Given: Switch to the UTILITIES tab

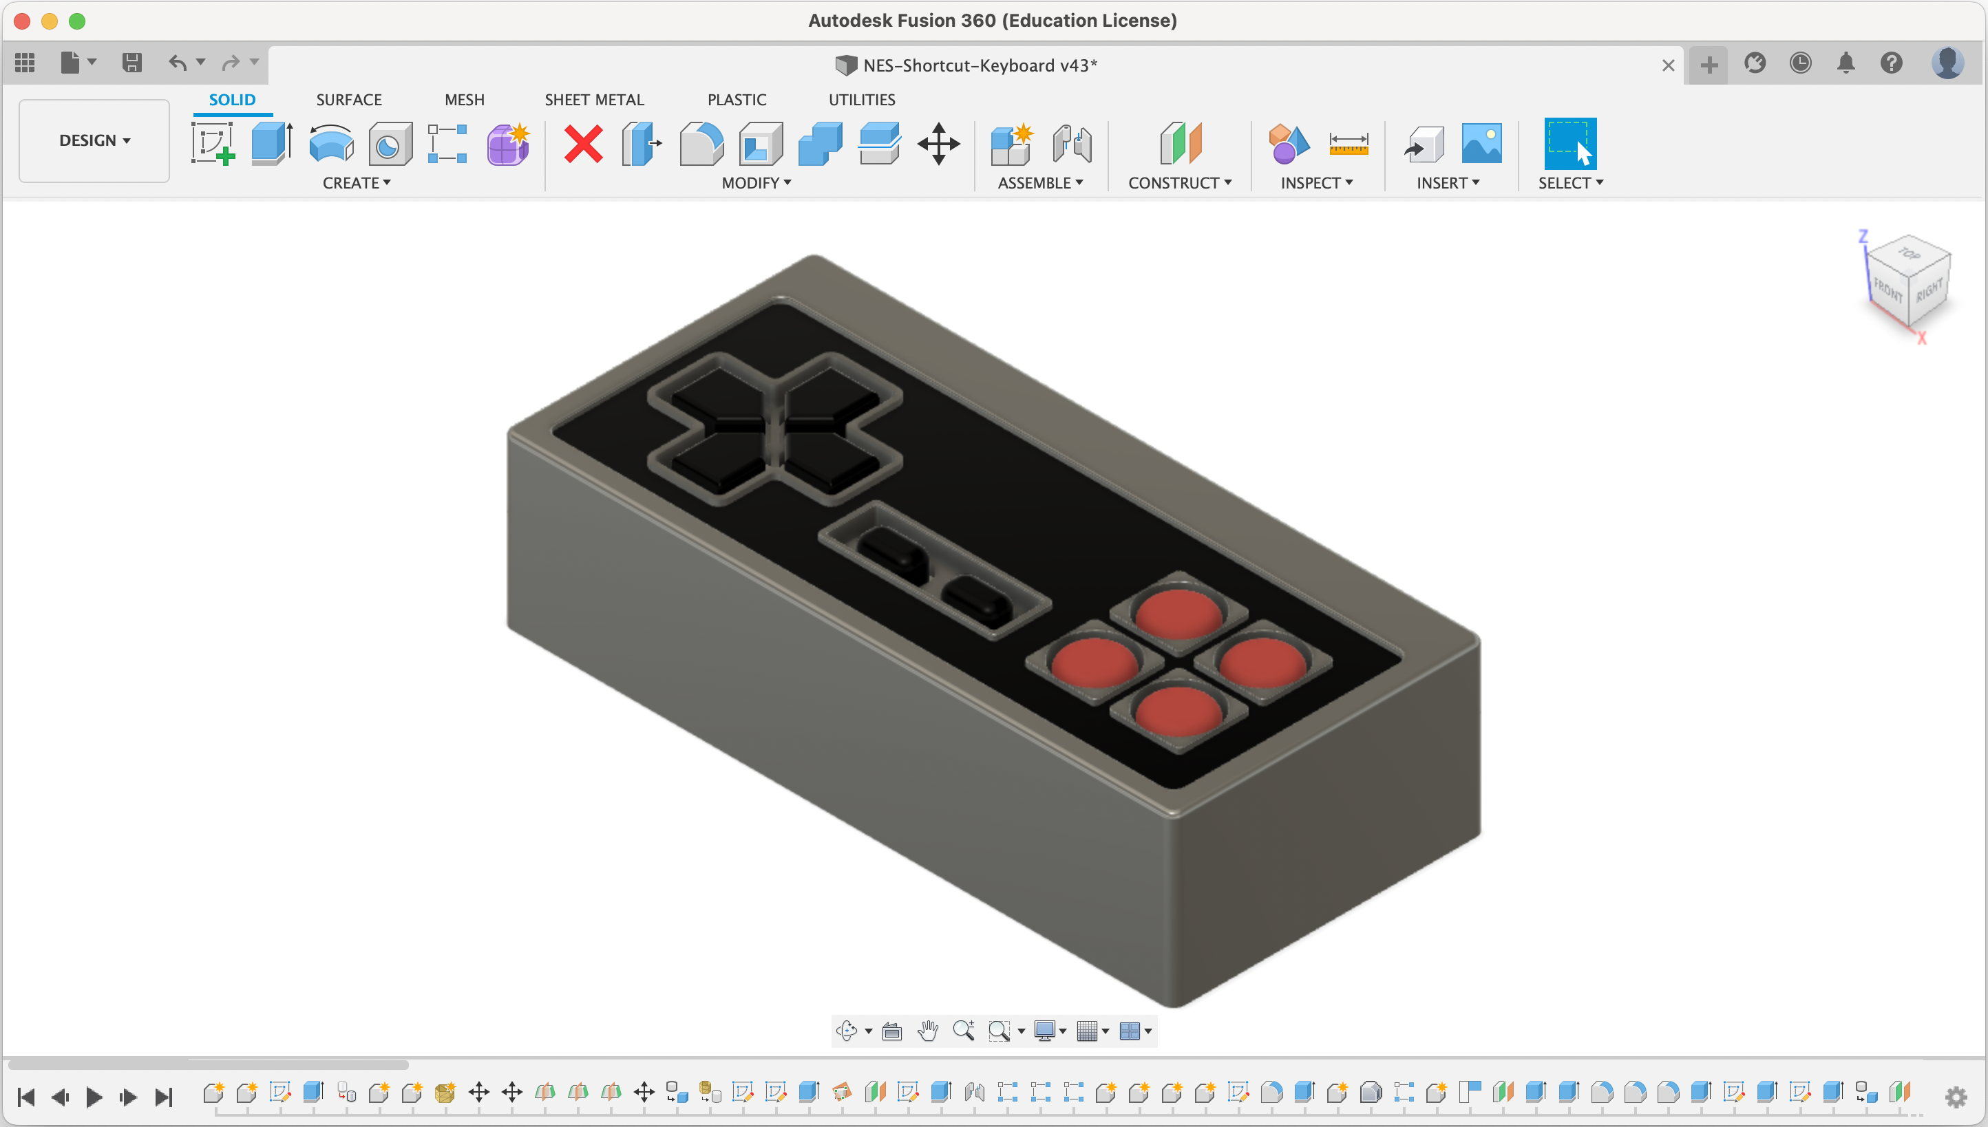Looking at the screenshot, I should [x=862, y=99].
